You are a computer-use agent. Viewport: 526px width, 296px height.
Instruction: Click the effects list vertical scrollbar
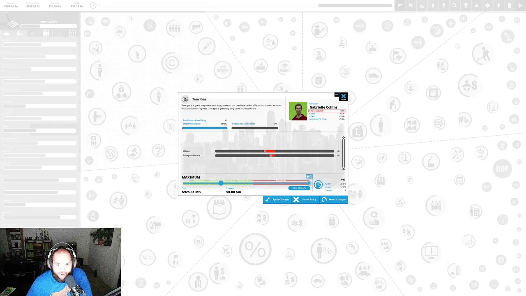coord(344,153)
